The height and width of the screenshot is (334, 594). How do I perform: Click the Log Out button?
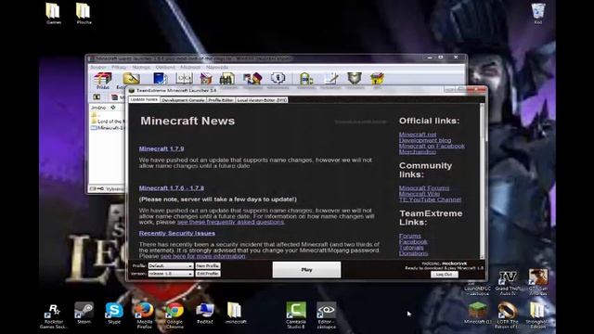coord(444,275)
